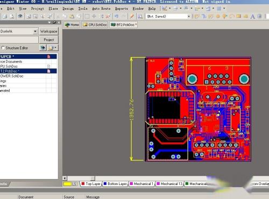Select the Structure Editor radio button
269x199 pixels.
coord(3,48)
